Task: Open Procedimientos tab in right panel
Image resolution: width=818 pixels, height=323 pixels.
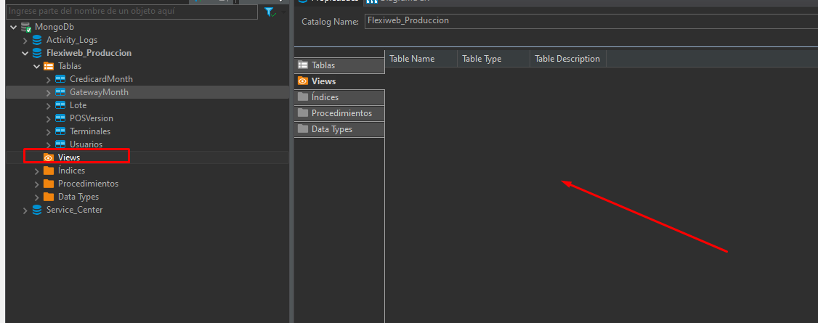Action: (x=339, y=113)
